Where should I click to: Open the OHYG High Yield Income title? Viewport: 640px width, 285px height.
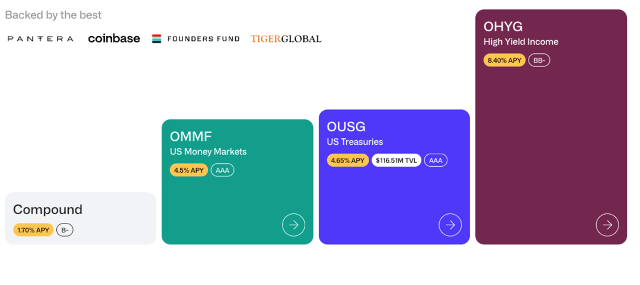click(x=503, y=27)
